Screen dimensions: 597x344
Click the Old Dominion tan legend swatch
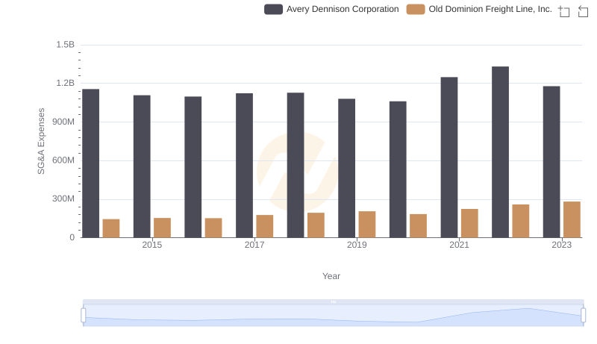click(x=416, y=9)
